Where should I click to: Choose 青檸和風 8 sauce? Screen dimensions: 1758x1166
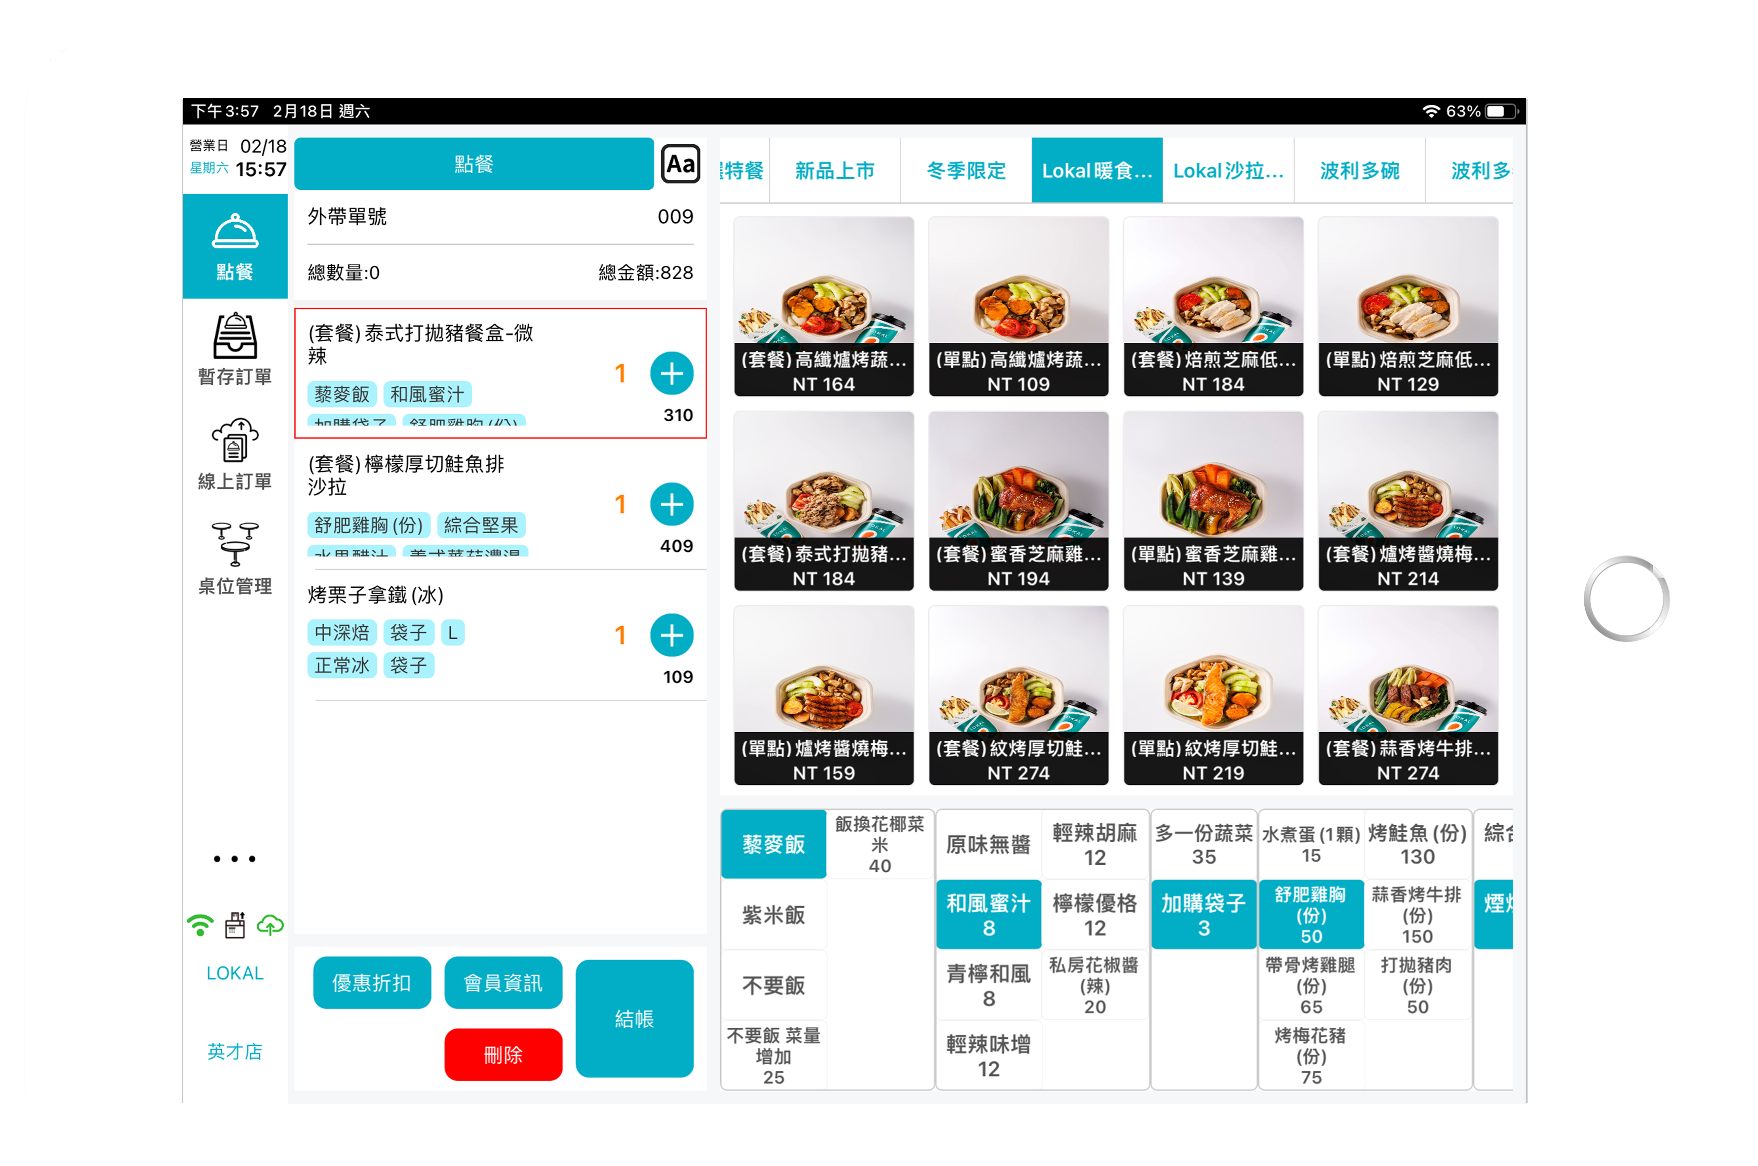click(x=989, y=985)
